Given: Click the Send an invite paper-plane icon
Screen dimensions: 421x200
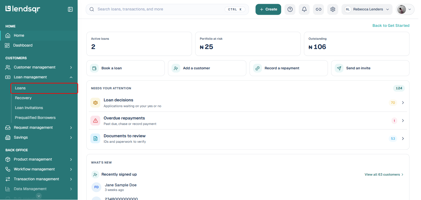Looking at the screenshot, I should tap(339, 68).
